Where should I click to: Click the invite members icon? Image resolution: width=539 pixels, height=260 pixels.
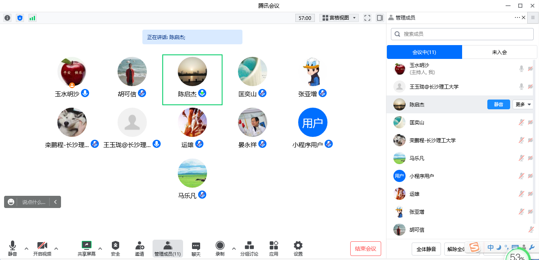pos(140,248)
